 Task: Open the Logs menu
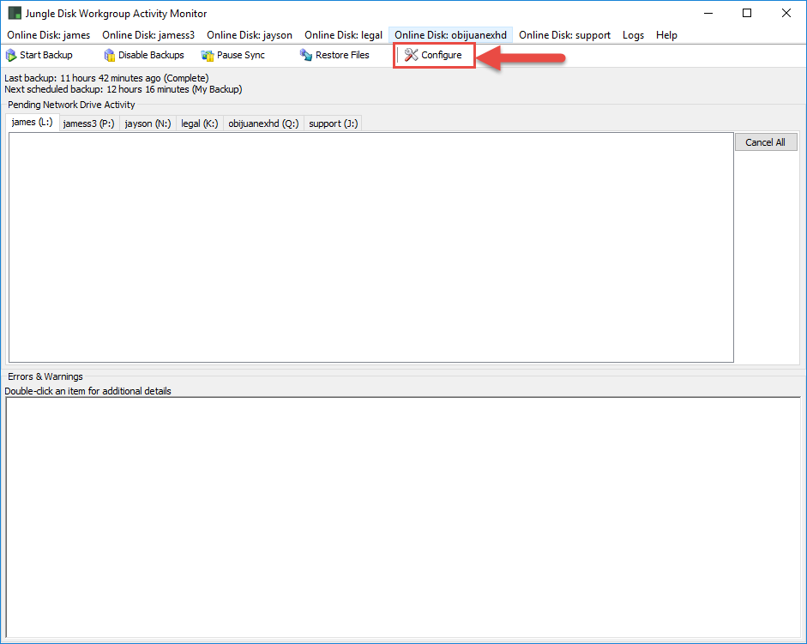click(x=633, y=35)
